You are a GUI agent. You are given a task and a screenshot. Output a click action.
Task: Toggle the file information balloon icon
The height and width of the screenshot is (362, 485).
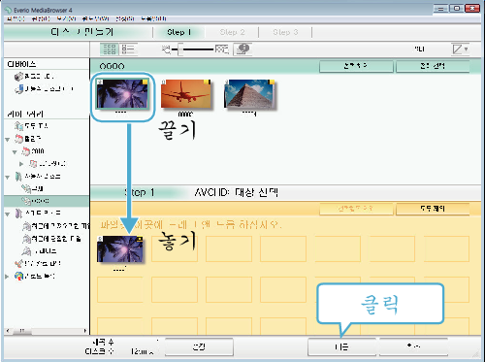point(242,49)
